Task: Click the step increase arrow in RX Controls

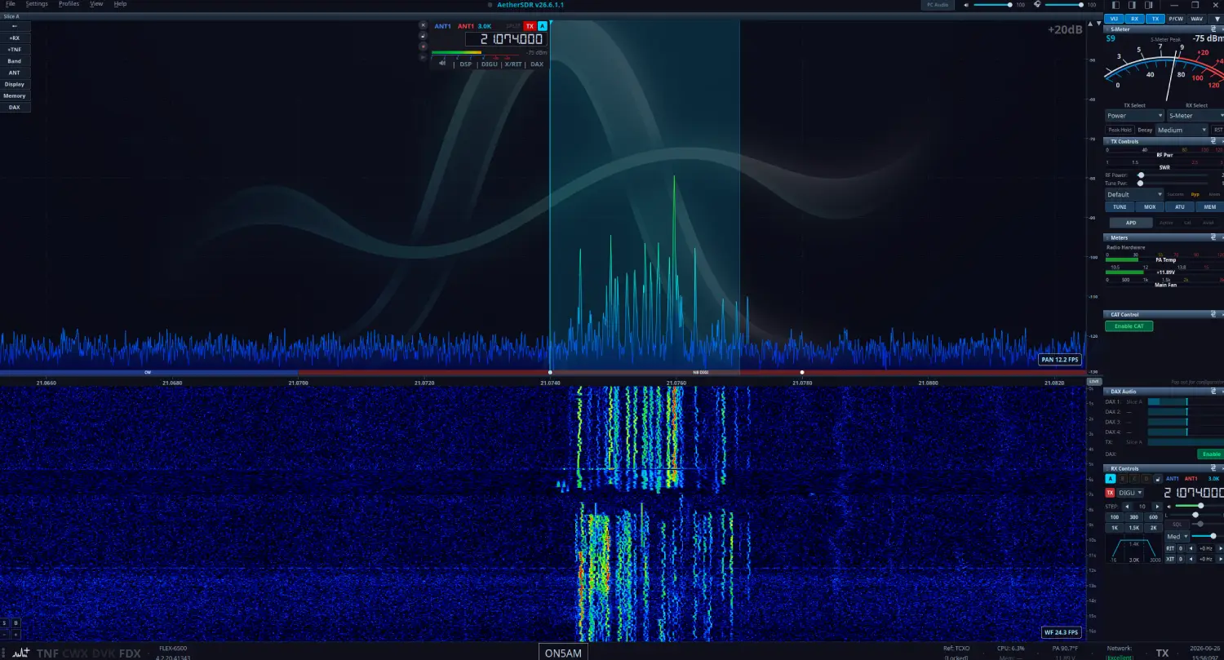Action: [1157, 507]
